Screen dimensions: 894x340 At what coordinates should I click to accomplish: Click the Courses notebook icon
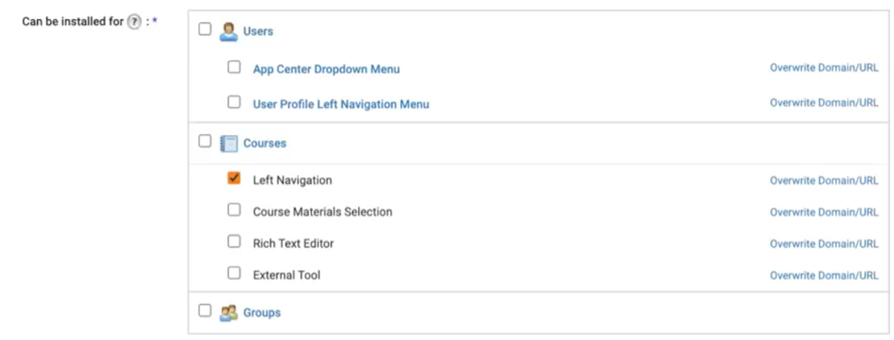coord(228,143)
